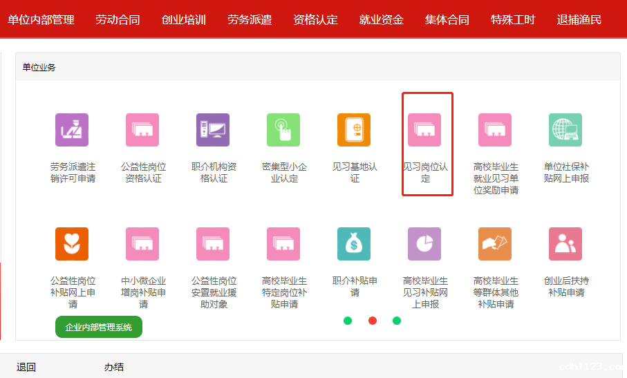This screenshot has height=378, width=627.
Task: Open 高校毕业生等群体其他补贴申请 icon
Action: (495, 244)
